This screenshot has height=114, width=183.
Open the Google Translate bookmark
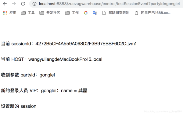point(95,12)
